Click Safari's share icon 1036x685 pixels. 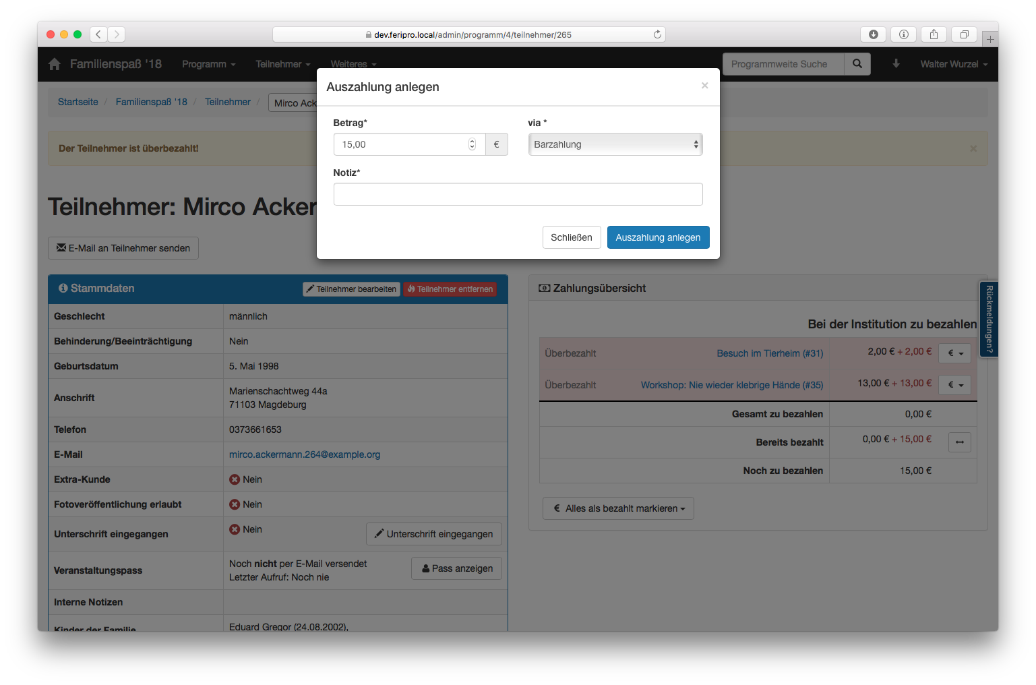(934, 34)
